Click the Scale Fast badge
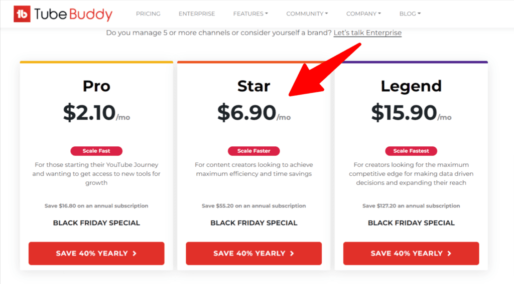Viewport: 514px width, 284px height. [x=96, y=151]
